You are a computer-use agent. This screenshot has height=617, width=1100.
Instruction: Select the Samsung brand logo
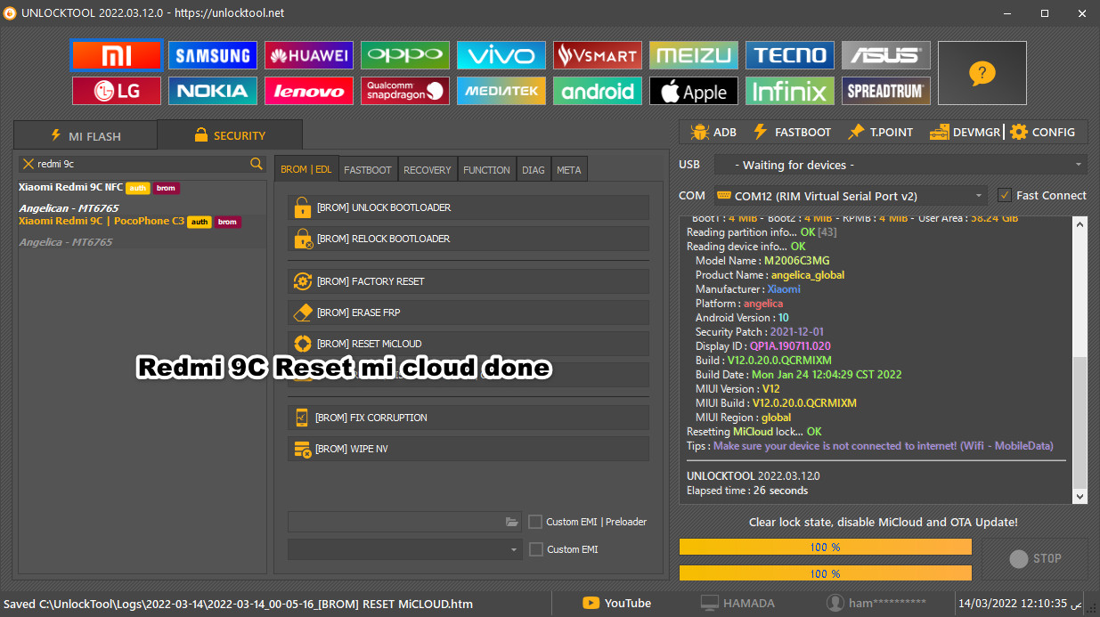pos(213,55)
